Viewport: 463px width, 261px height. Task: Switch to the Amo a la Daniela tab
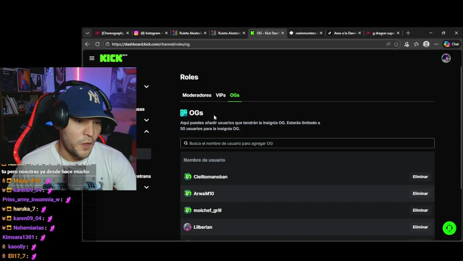tap(344, 33)
